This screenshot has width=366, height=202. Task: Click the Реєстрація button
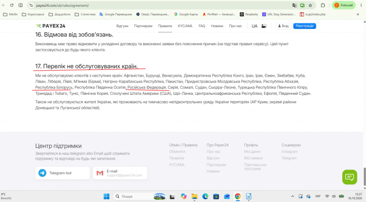[x=305, y=26]
